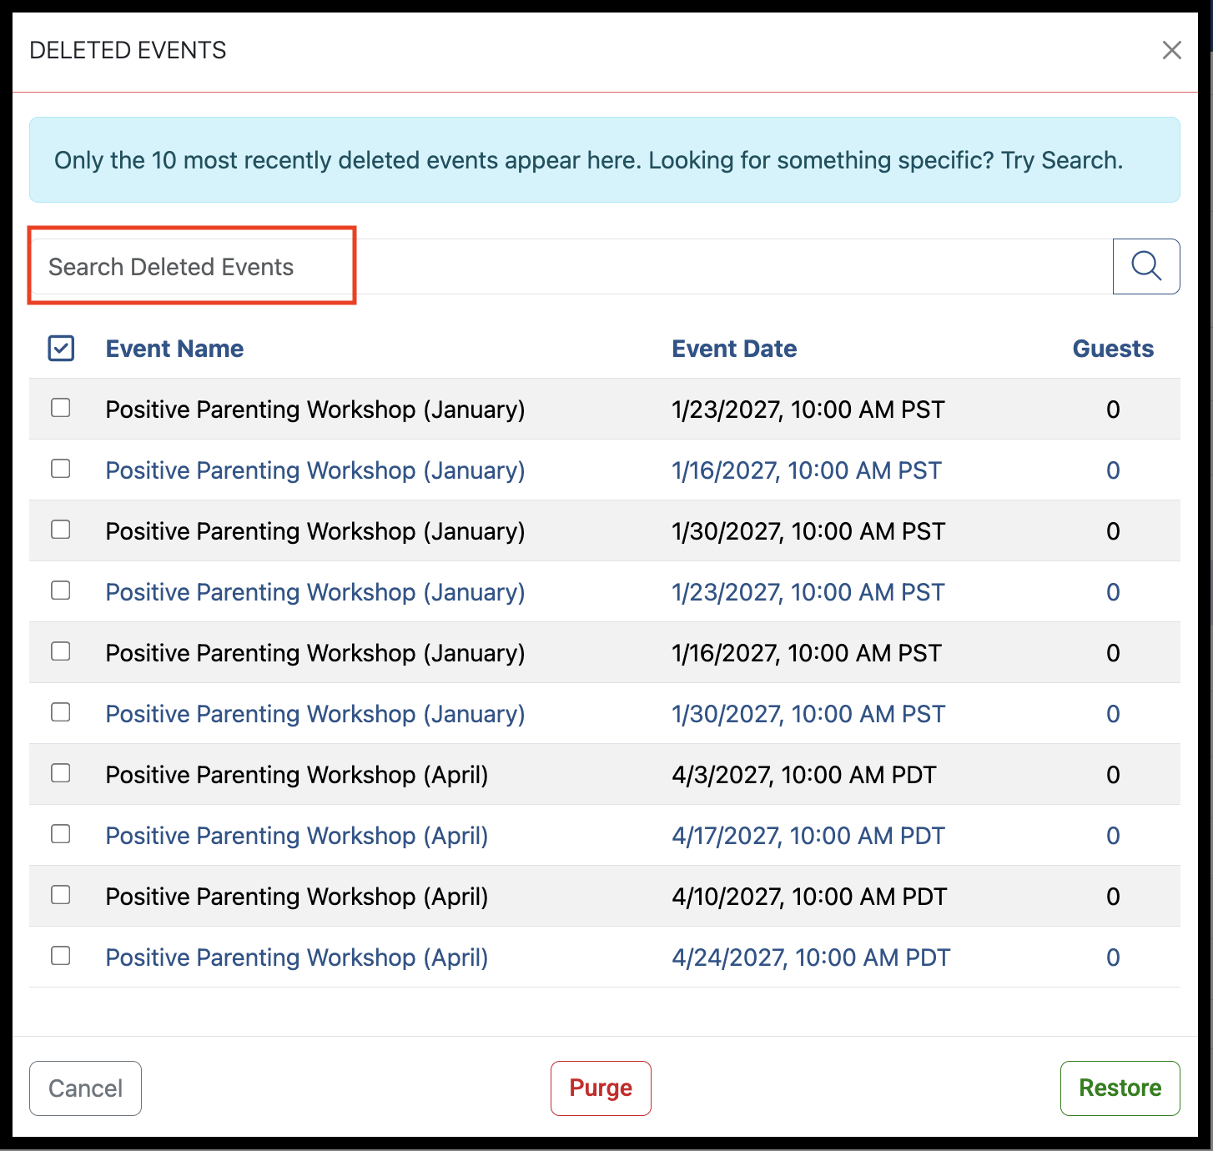Open the workshop name link dated 4/17/2027
This screenshot has width=1213, height=1151.
click(x=297, y=836)
